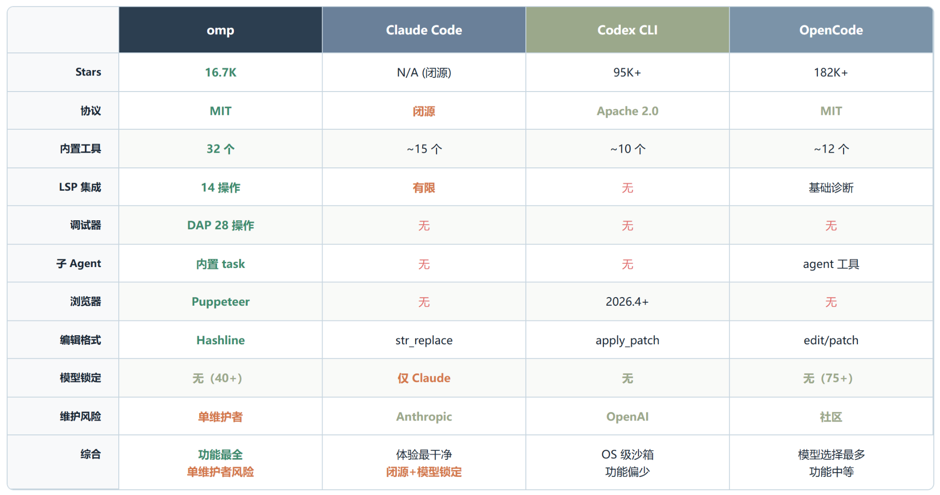940x495 pixels.
Task: Select the LSP 集成 row label
Action: pos(80,187)
